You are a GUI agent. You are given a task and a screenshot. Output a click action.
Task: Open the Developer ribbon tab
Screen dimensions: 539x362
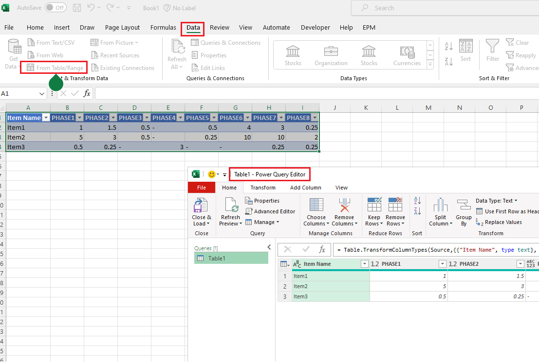(x=315, y=27)
